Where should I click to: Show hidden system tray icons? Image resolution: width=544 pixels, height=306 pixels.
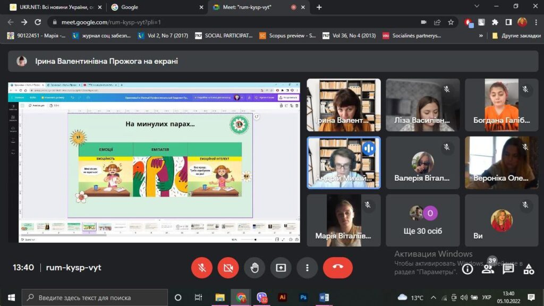[x=433, y=297]
